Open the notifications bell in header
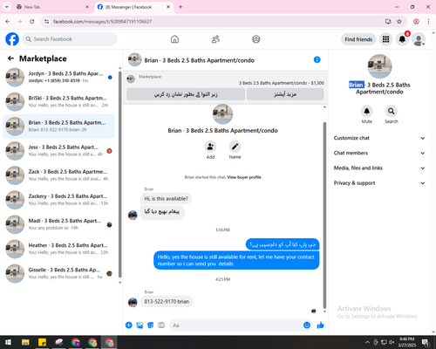This screenshot has height=349, width=436. tap(402, 39)
